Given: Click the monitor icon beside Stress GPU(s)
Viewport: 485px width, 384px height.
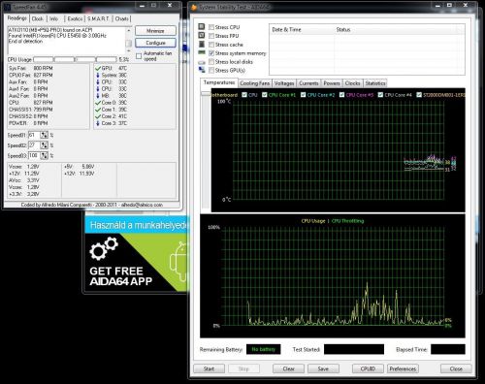Looking at the screenshot, I should tap(202, 70).
